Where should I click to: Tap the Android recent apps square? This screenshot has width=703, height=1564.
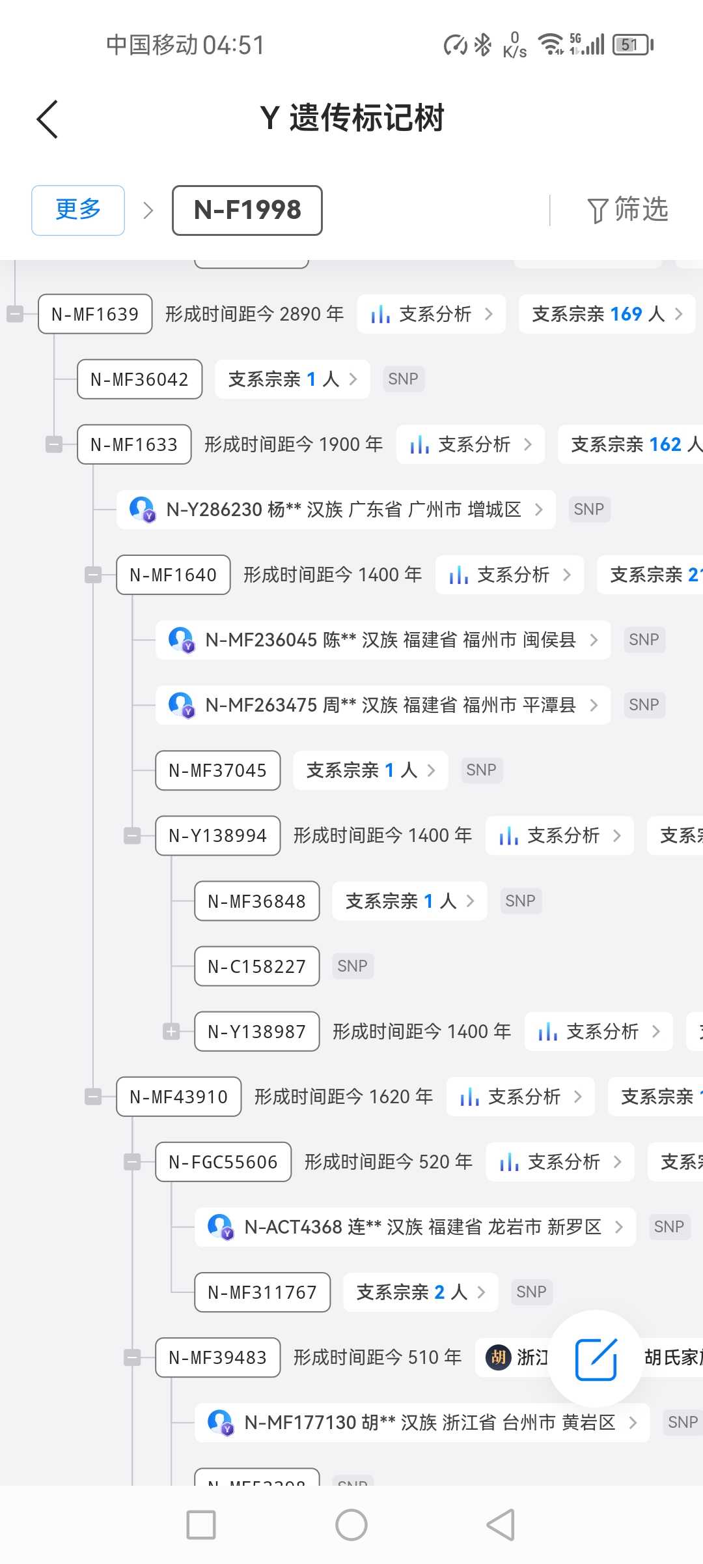pyautogui.click(x=201, y=1525)
